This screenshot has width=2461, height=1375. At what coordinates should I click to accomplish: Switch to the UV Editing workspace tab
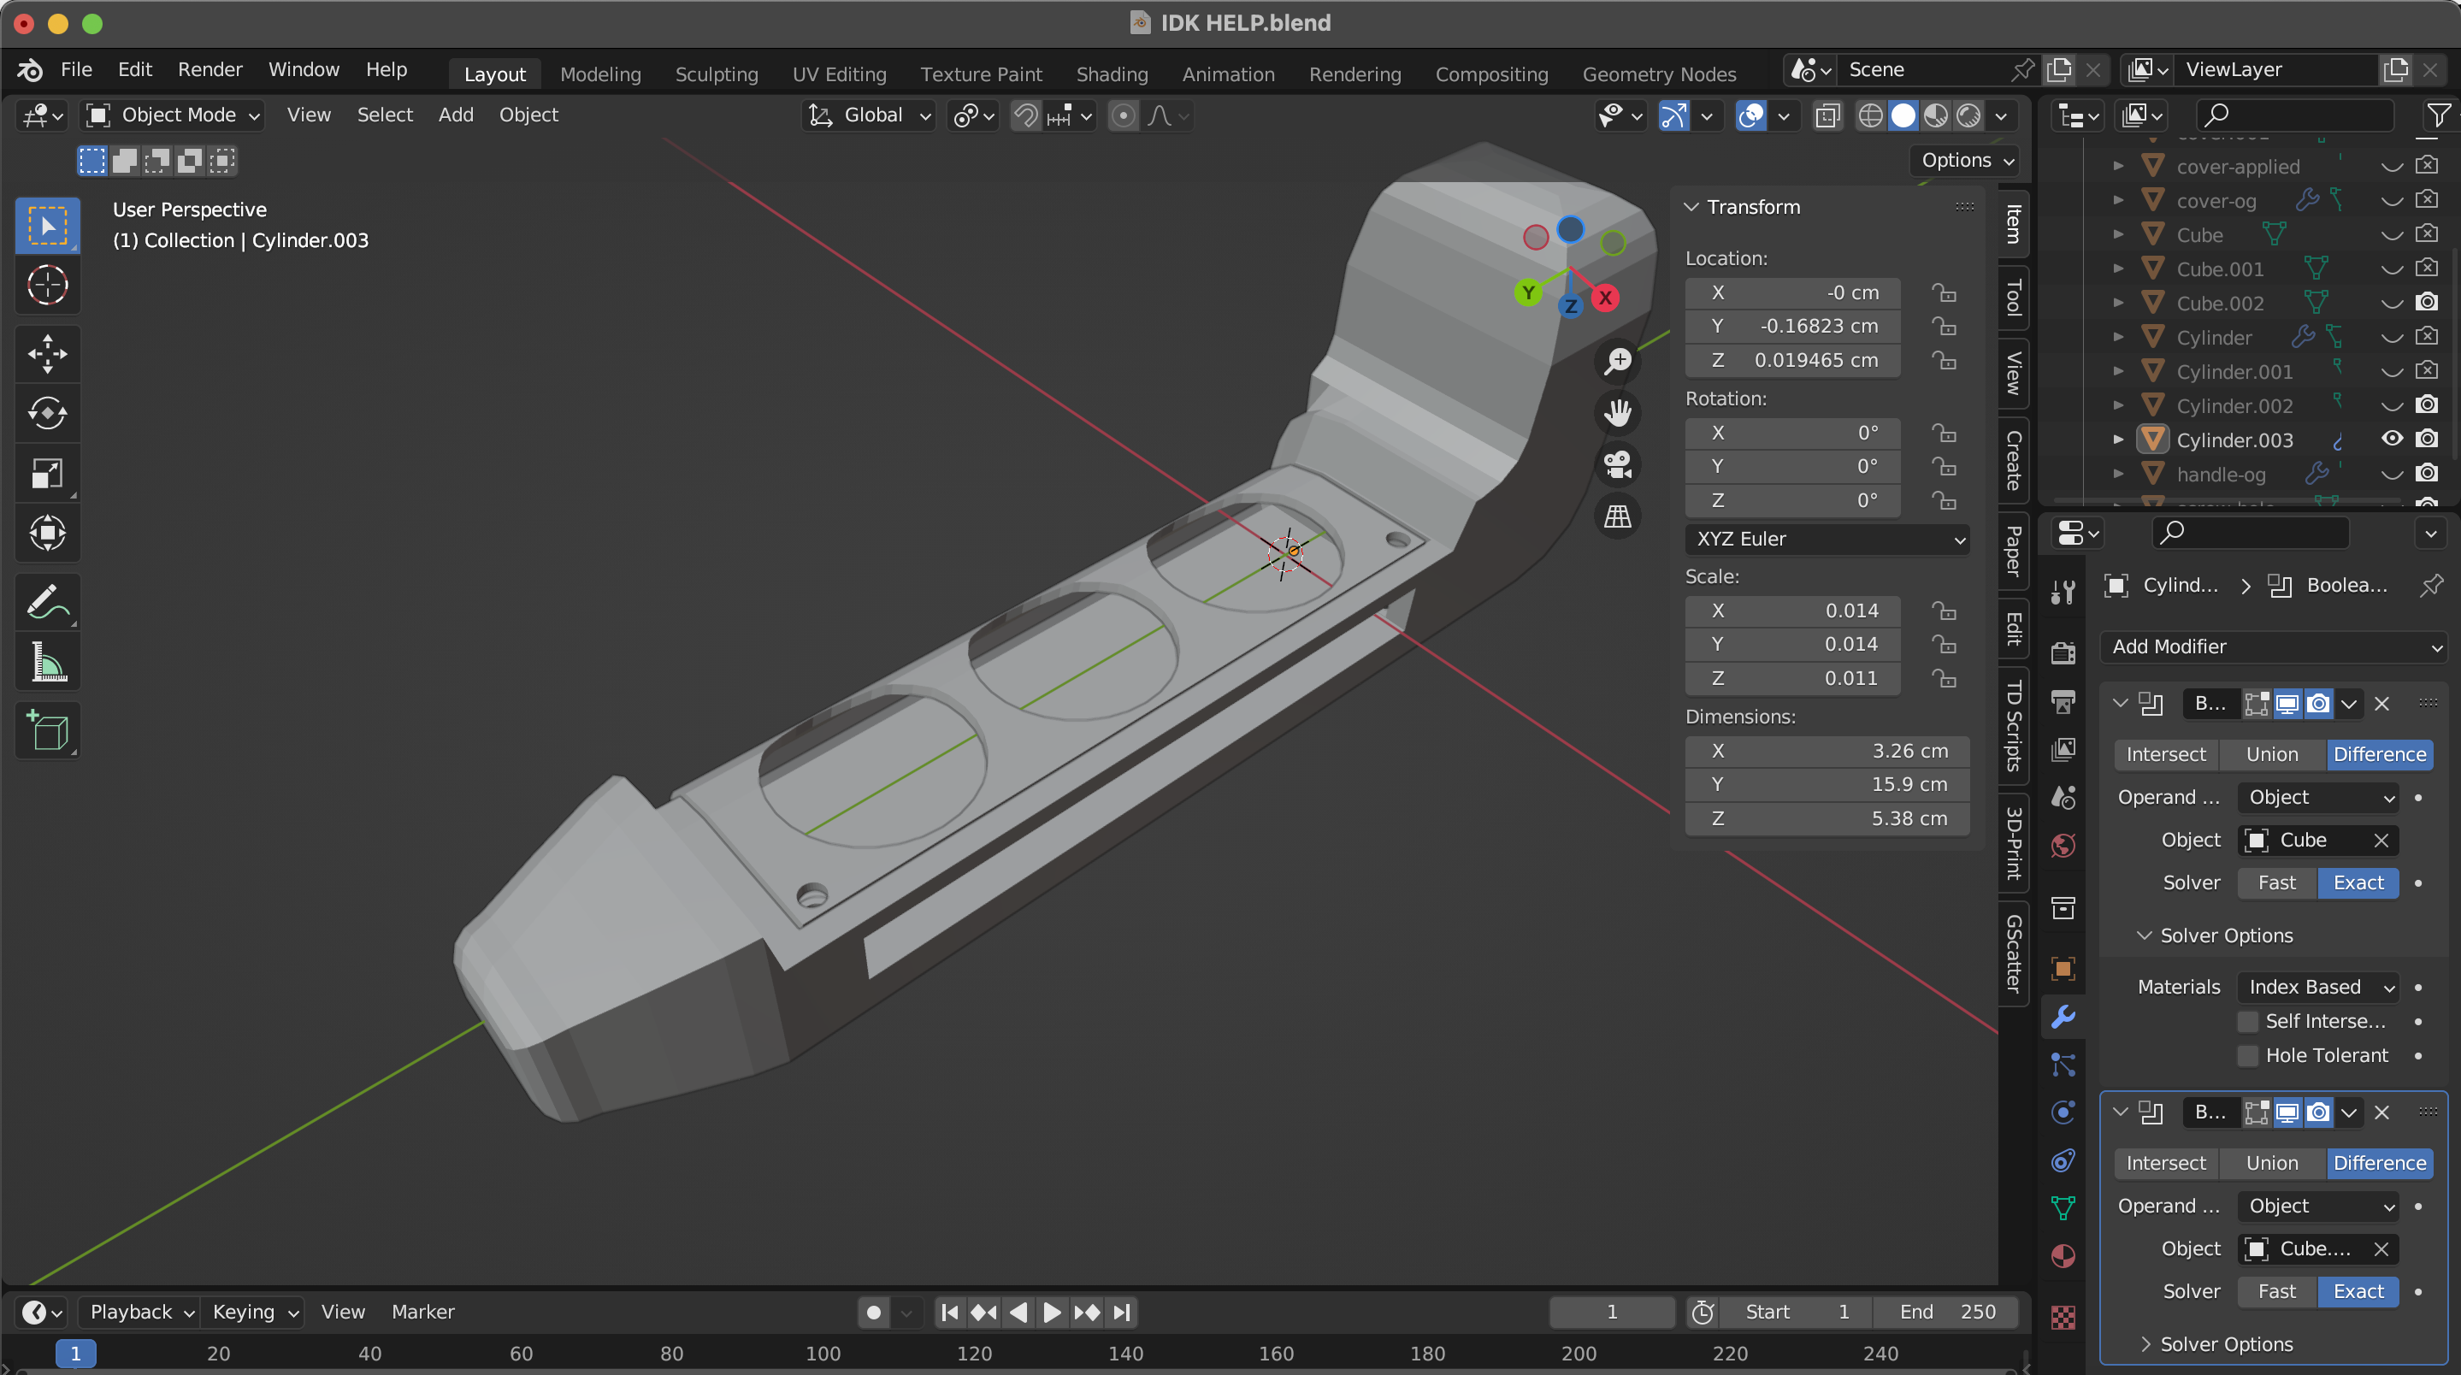point(839,74)
